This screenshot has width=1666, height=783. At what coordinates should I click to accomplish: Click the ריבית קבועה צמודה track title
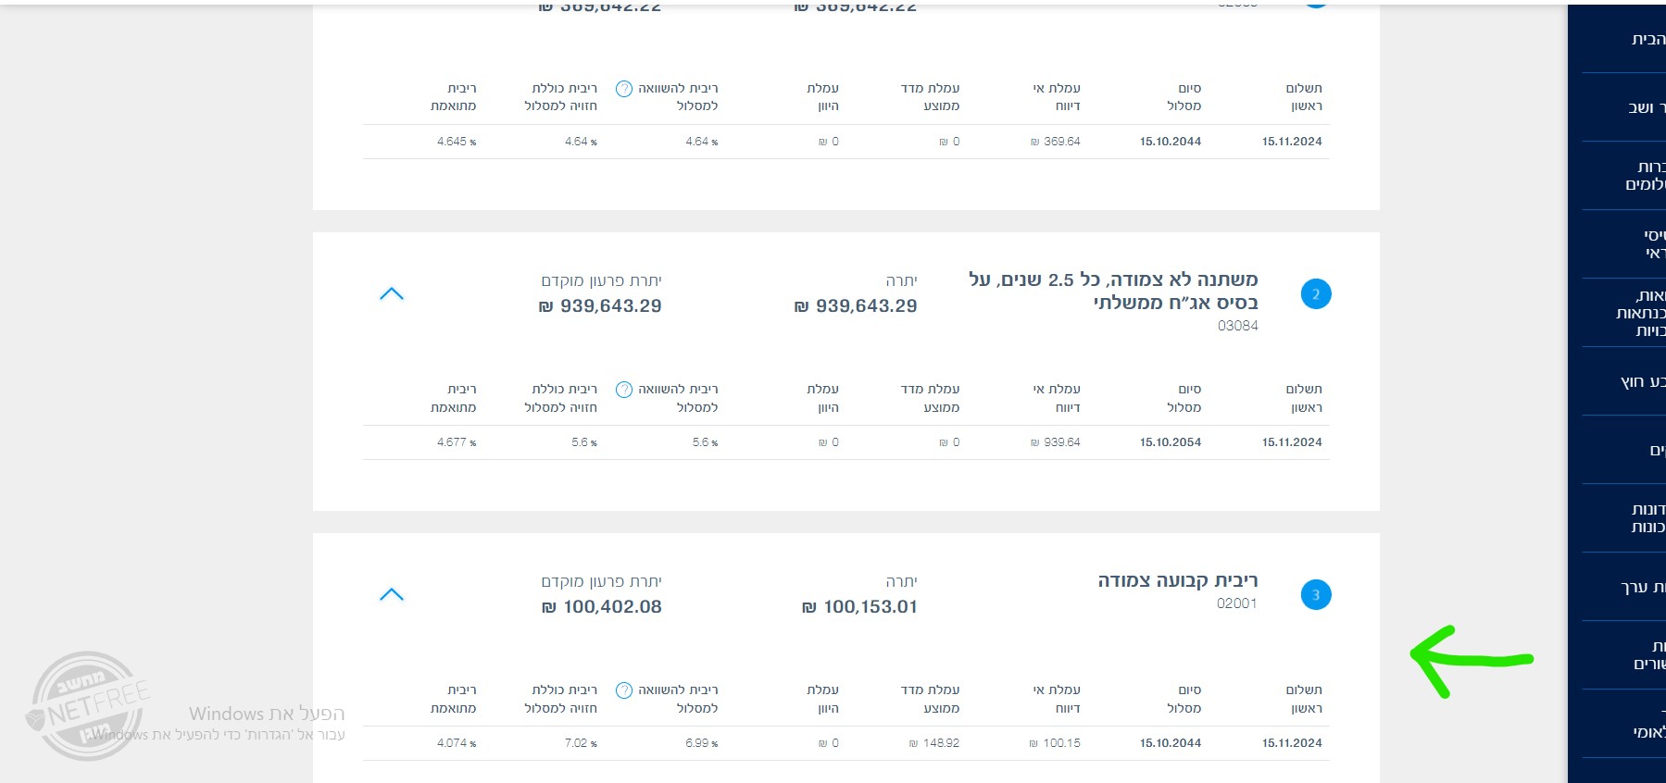pos(1177,580)
